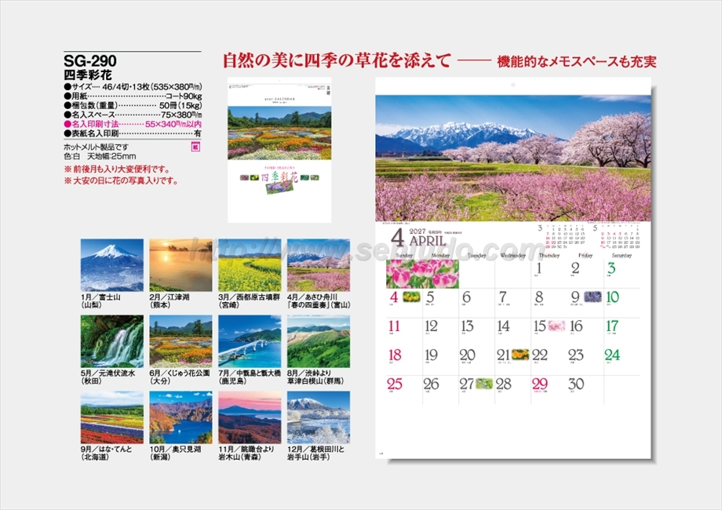Click the February 江津湖 sunset thumbnail

180,265
